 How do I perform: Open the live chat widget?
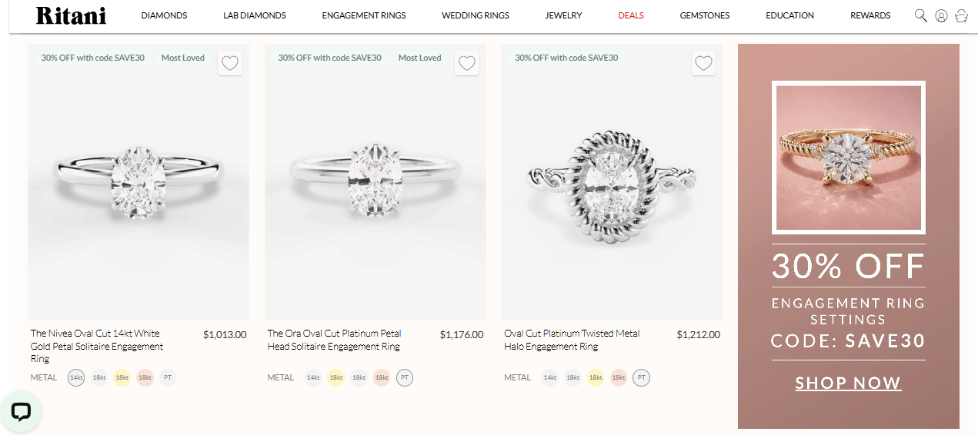pos(21,411)
